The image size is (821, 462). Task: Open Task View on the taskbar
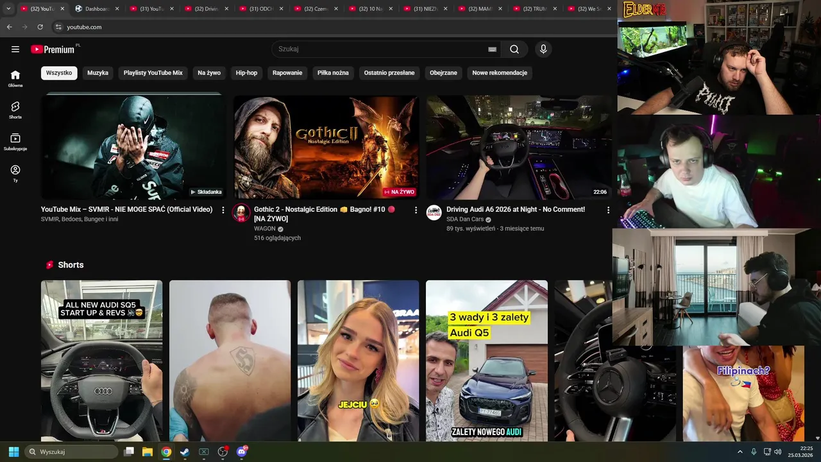(129, 452)
